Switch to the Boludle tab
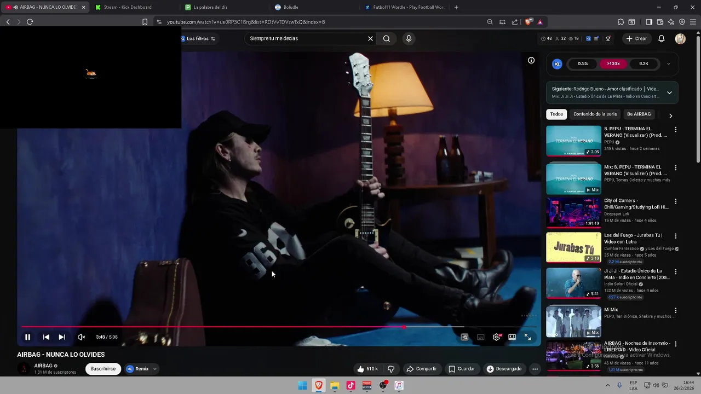 291,7
